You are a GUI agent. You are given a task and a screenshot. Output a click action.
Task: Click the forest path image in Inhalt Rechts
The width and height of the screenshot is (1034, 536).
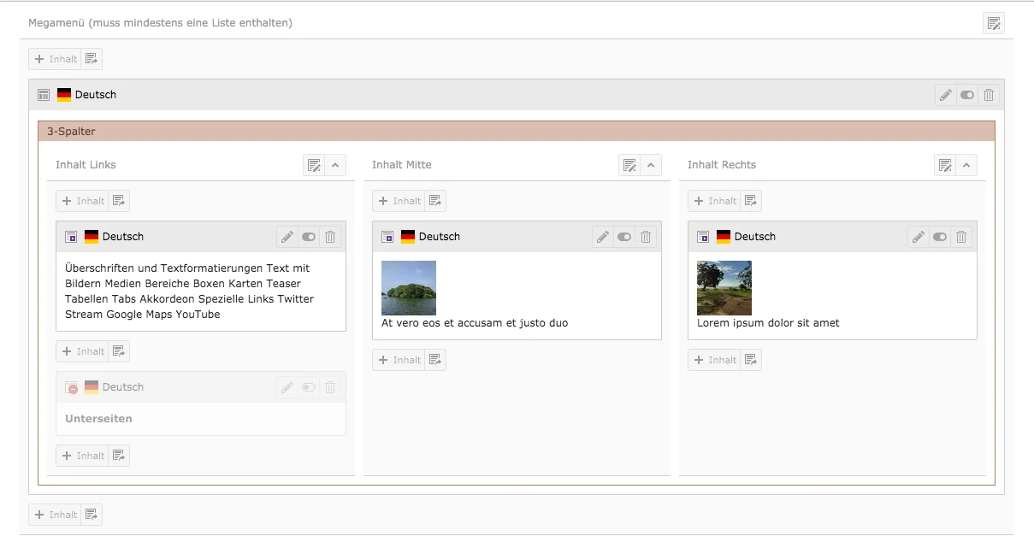click(x=724, y=287)
